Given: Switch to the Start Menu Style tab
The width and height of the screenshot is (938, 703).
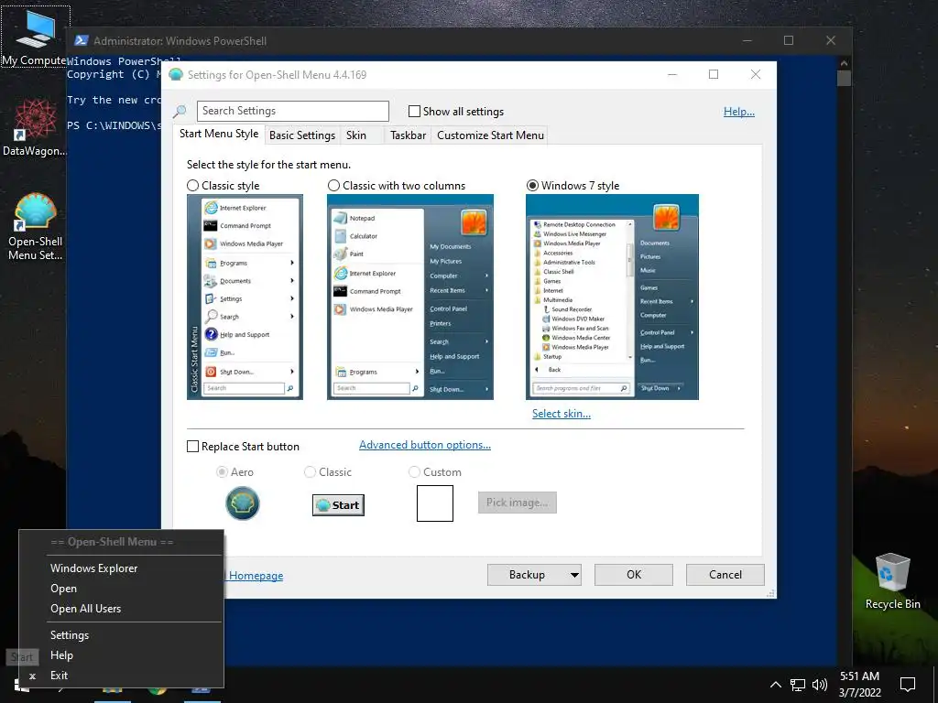Looking at the screenshot, I should pyautogui.click(x=219, y=134).
